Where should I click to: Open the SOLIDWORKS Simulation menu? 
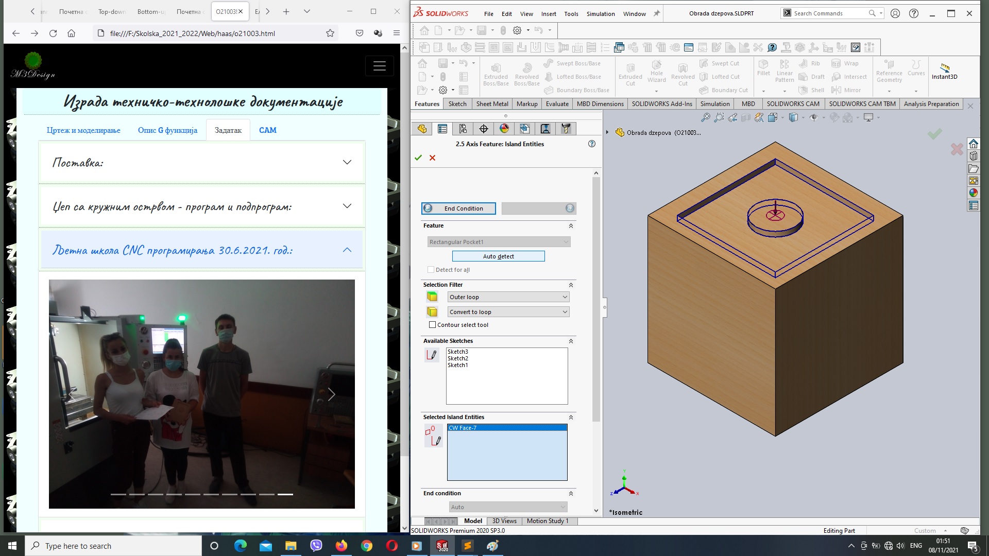coord(601,14)
